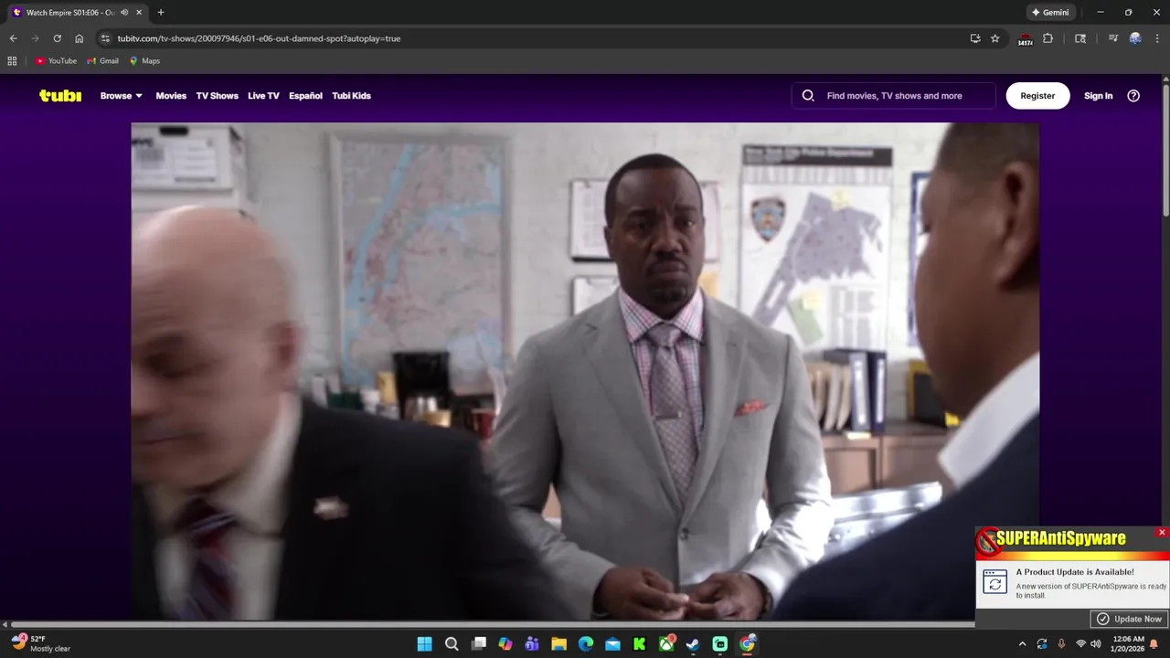Viewport: 1170px width, 658px height.
Task: Open the Wi-Fi network tray icon
Action: click(x=1080, y=644)
